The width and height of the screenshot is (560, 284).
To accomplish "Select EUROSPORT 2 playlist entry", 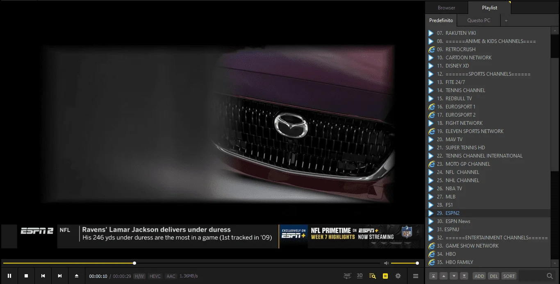I will 489,115.
